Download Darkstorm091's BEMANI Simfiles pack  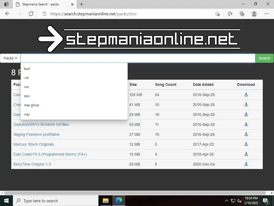[x=246, y=124]
